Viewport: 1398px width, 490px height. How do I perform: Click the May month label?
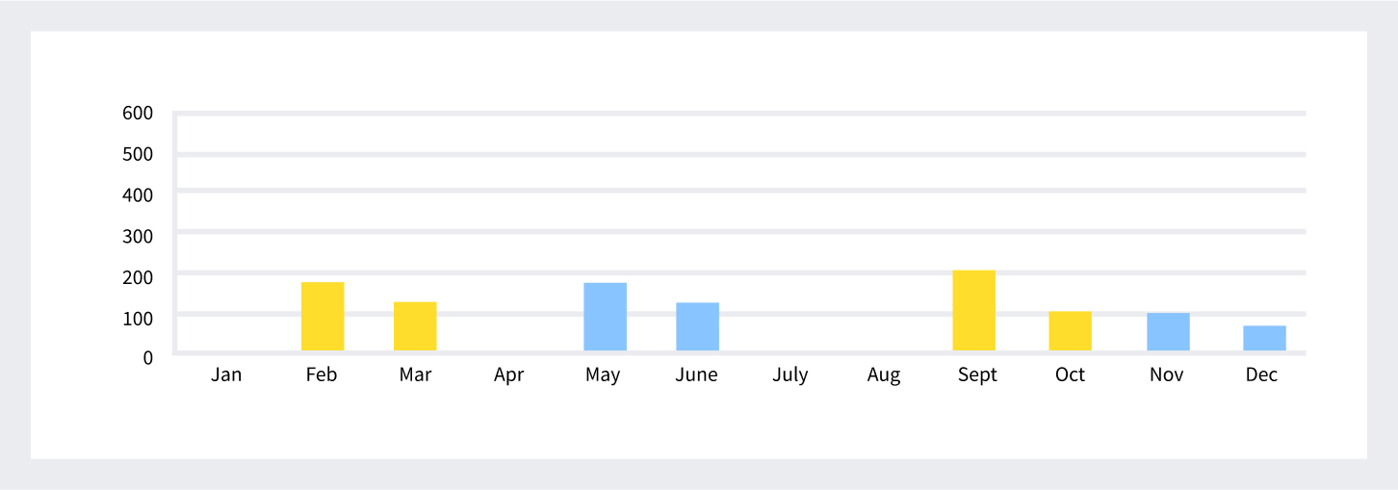tap(603, 375)
